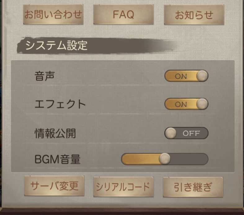Click the BGM音量 slider knob
Viewport: 244px width, 215px height.
165,159
